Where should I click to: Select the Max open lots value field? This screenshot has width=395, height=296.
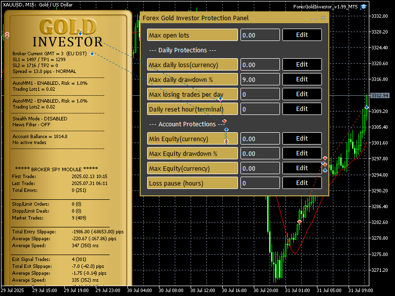pos(260,35)
